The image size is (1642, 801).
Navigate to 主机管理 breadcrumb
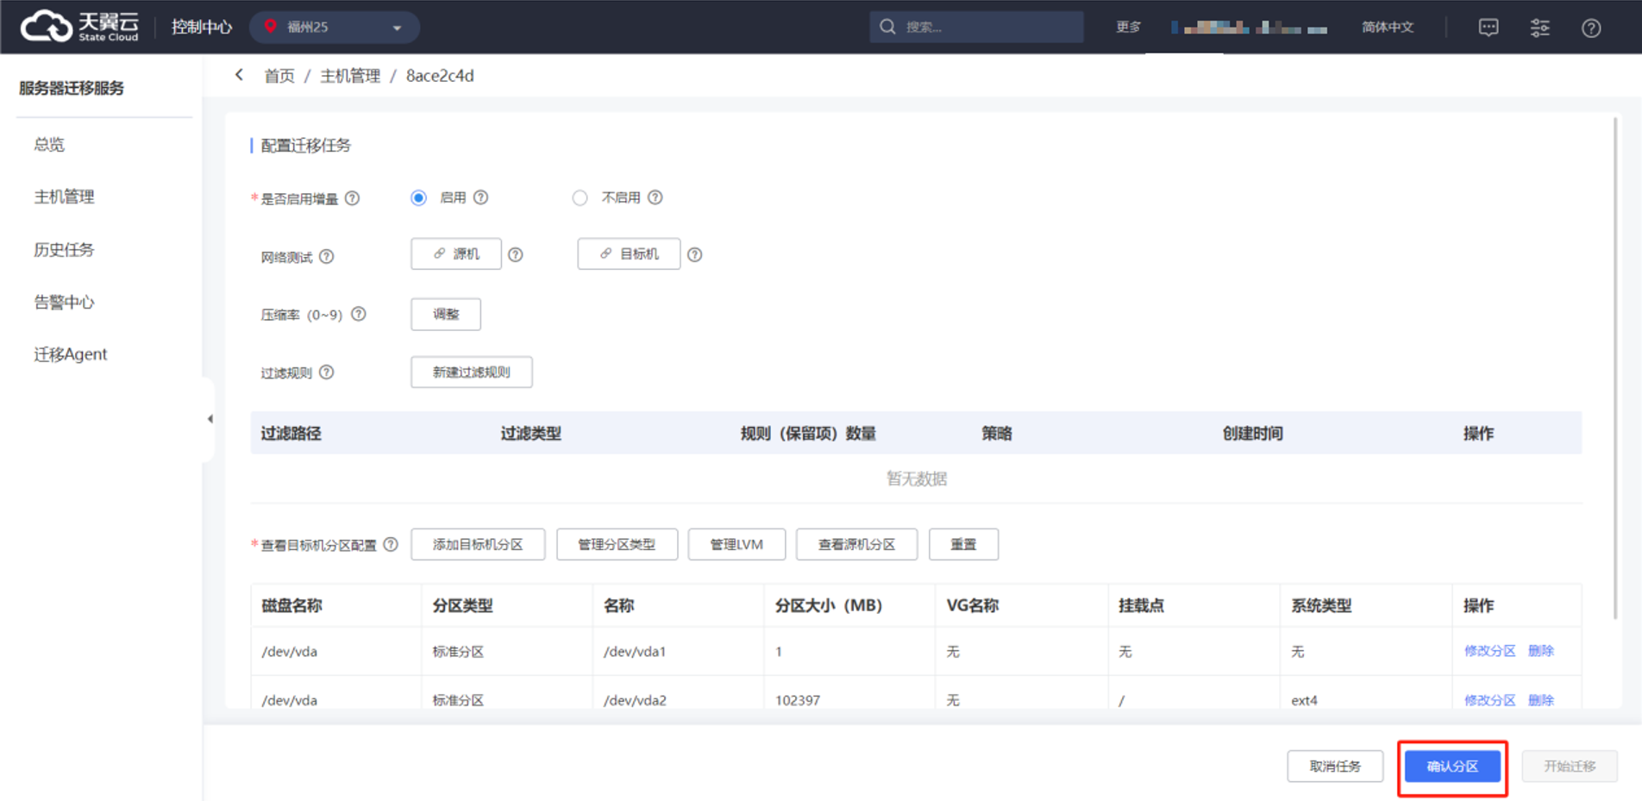pos(349,76)
